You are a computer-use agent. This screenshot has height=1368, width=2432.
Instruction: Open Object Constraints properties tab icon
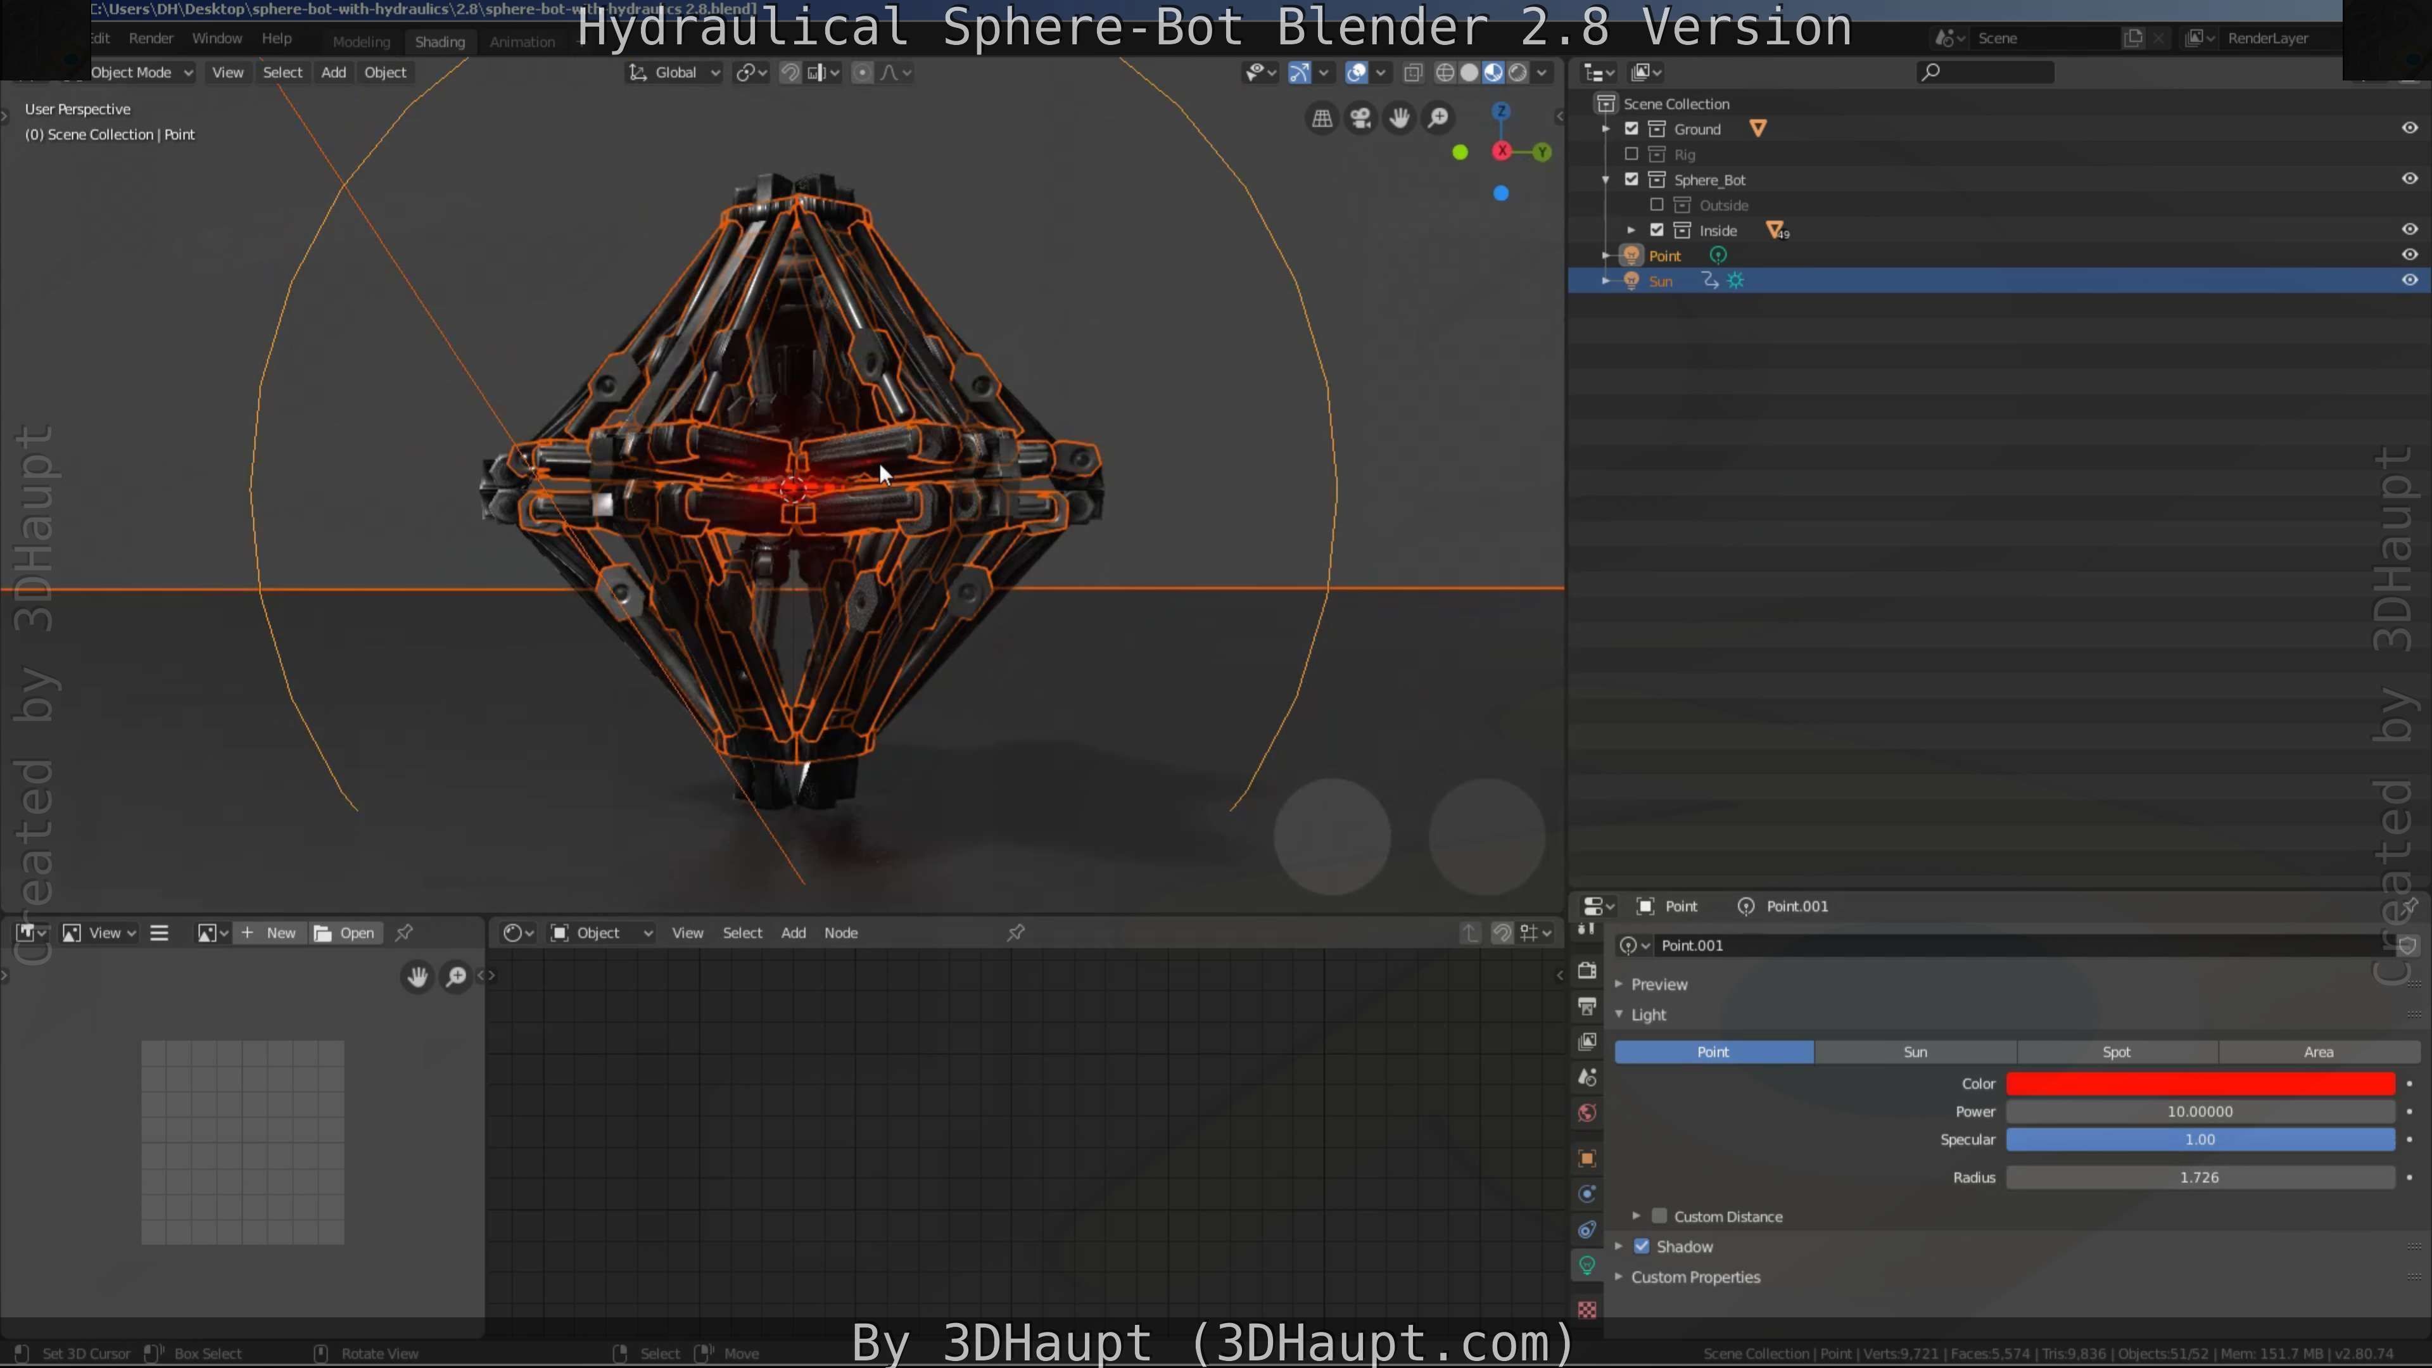point(1587,1229)
